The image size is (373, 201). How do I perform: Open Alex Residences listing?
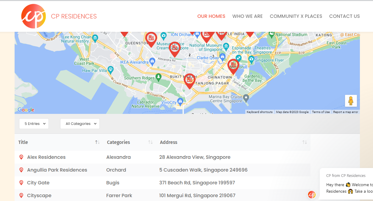[46, 157]
